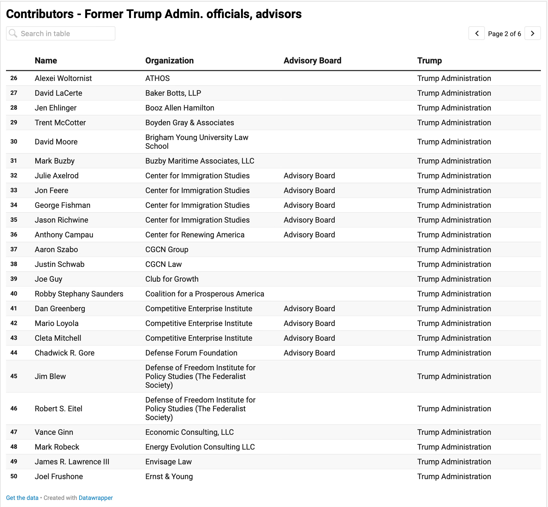Click Advisory Board in Jason Richwine row
Screen dimensions: 548x507
click(309, 220)
